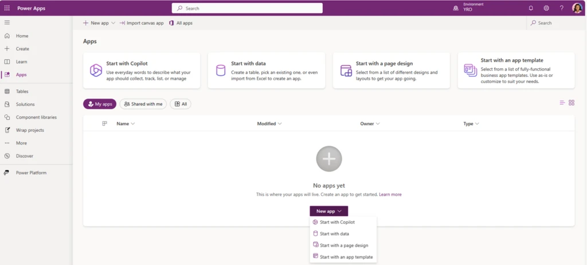This screenshot has width=587, height=265.
Task: Open the Owner column sort dropdown
Action: point(378,124)
